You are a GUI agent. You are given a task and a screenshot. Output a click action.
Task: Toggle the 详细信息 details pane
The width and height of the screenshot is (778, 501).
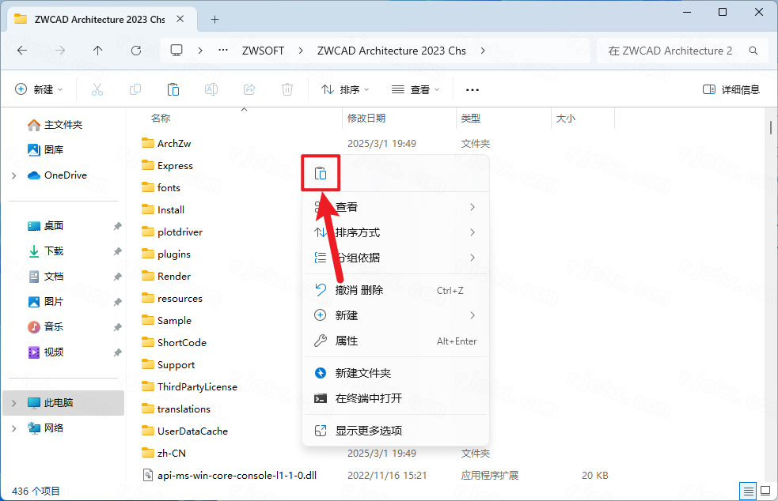pyautogui.click(x=731, y=90)
